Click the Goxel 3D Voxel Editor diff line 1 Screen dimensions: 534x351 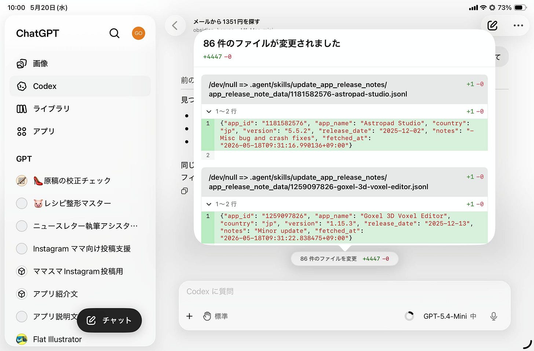(344, 227)
